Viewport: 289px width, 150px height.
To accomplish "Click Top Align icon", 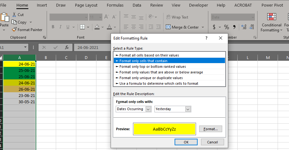I will 126,17.
